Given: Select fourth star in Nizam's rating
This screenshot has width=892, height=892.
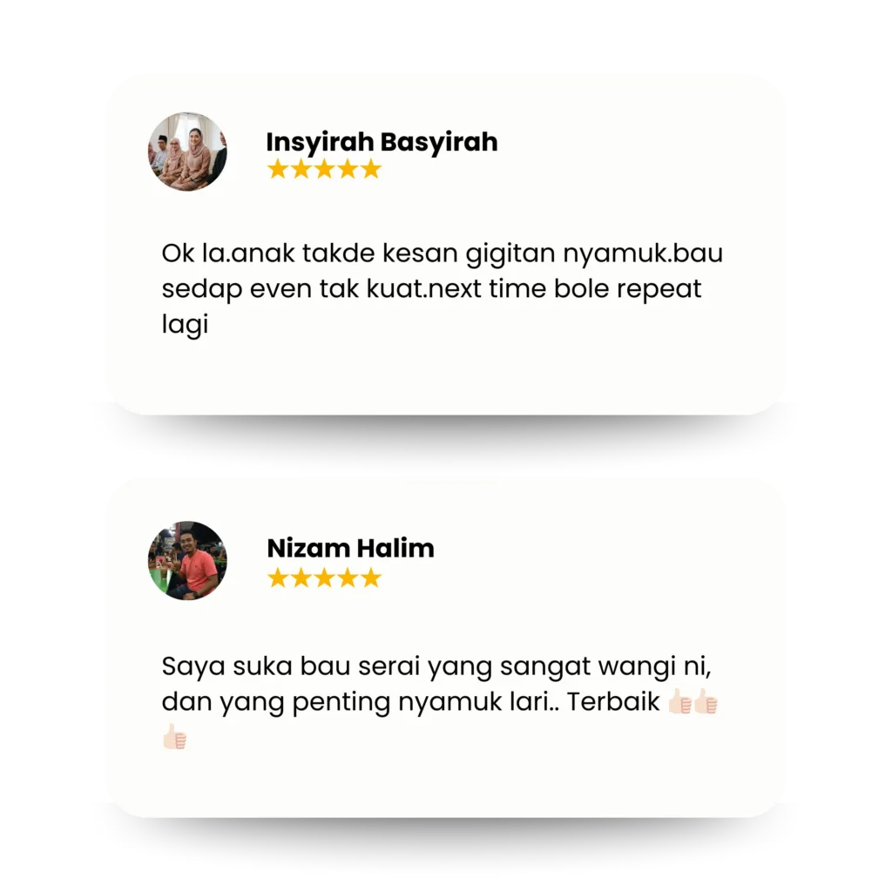Looking at the screenshot, I should click(348, 578).
